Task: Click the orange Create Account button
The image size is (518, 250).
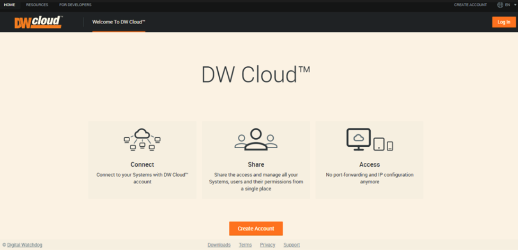Action: pos(256,229)
